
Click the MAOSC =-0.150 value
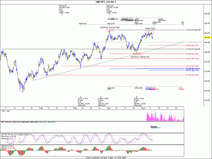click(x=8, y=148)
